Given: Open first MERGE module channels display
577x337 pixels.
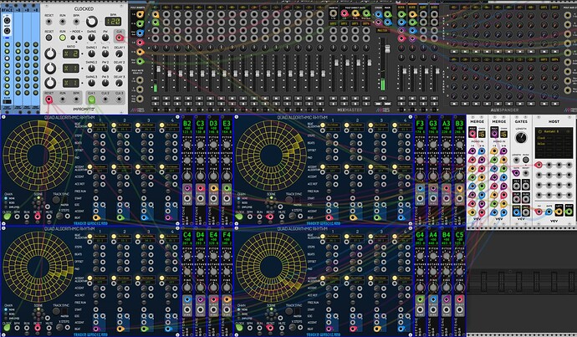Looking at the screenshot, I should (x=482, y=134).
